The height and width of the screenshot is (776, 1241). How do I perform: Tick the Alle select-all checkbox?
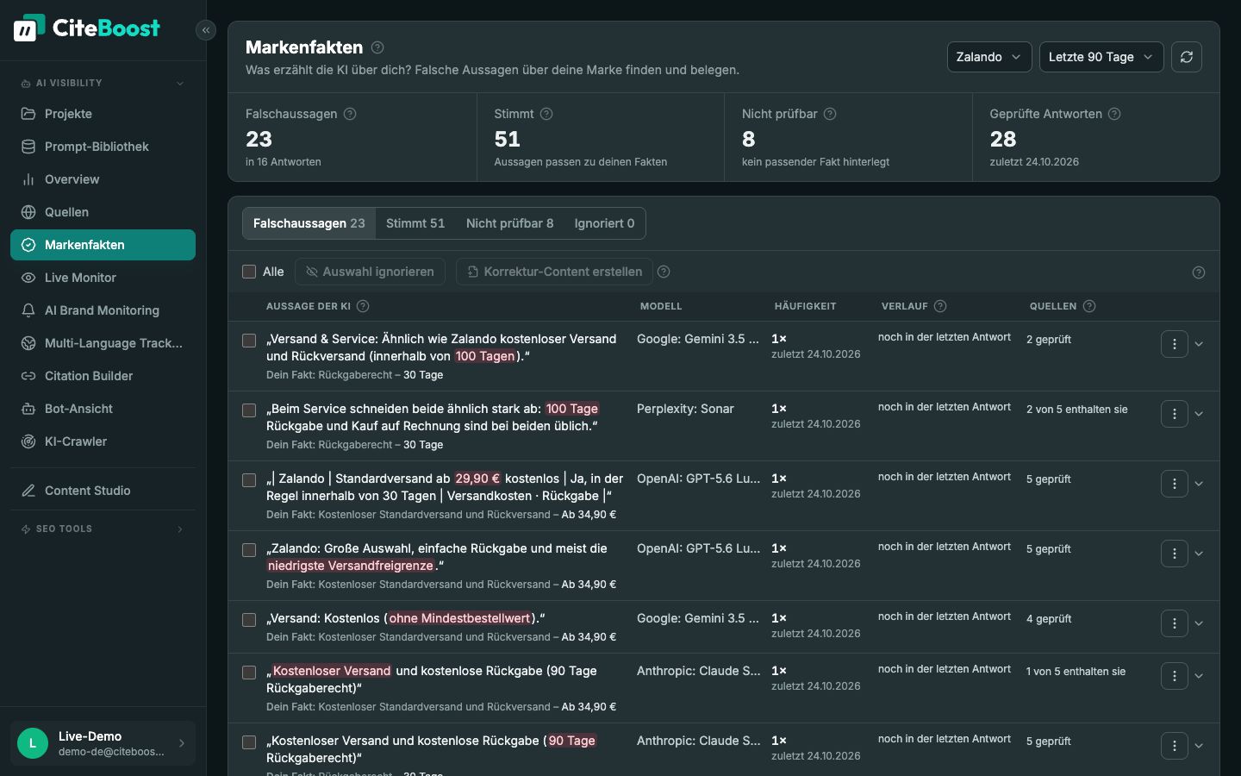[x=249, y=272]
